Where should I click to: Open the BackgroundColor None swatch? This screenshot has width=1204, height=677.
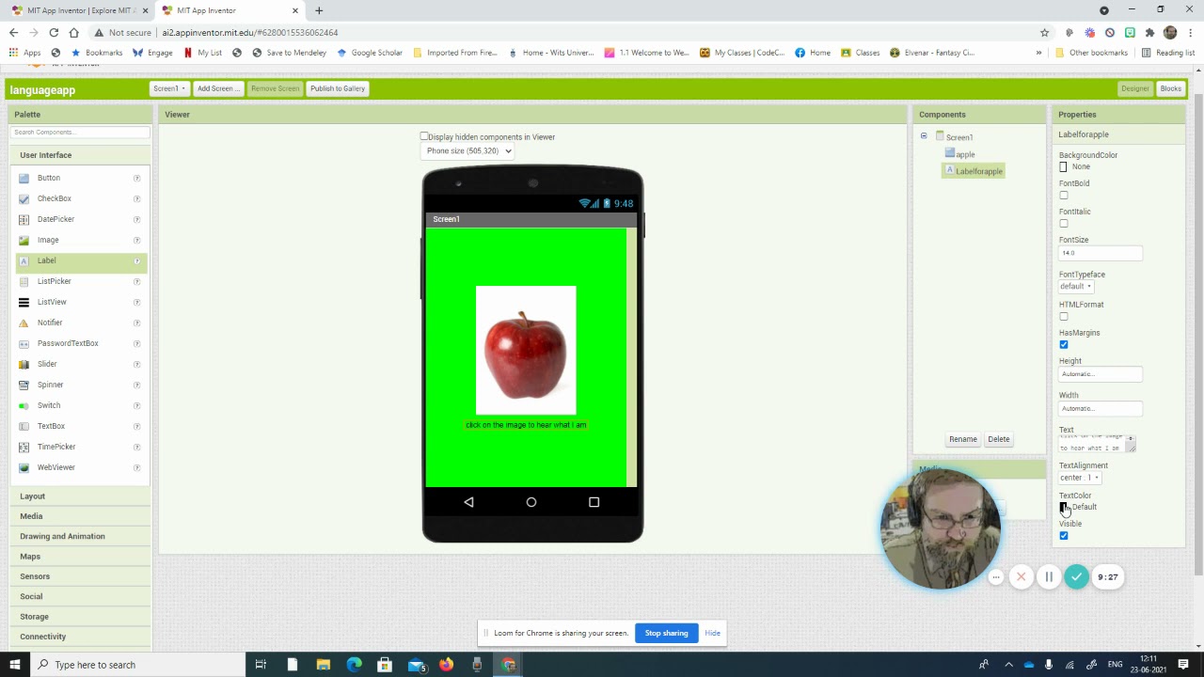1064,167
